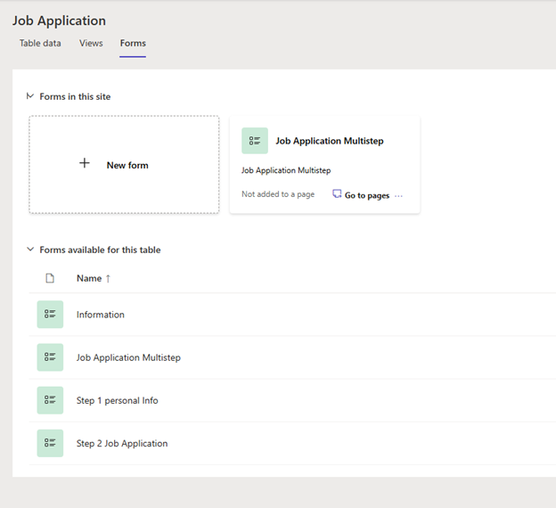Image resolution: width=556 pixels, height=508 pixels.
Task: Click the Job Application Multistep row icon
Action: (50, 357)
